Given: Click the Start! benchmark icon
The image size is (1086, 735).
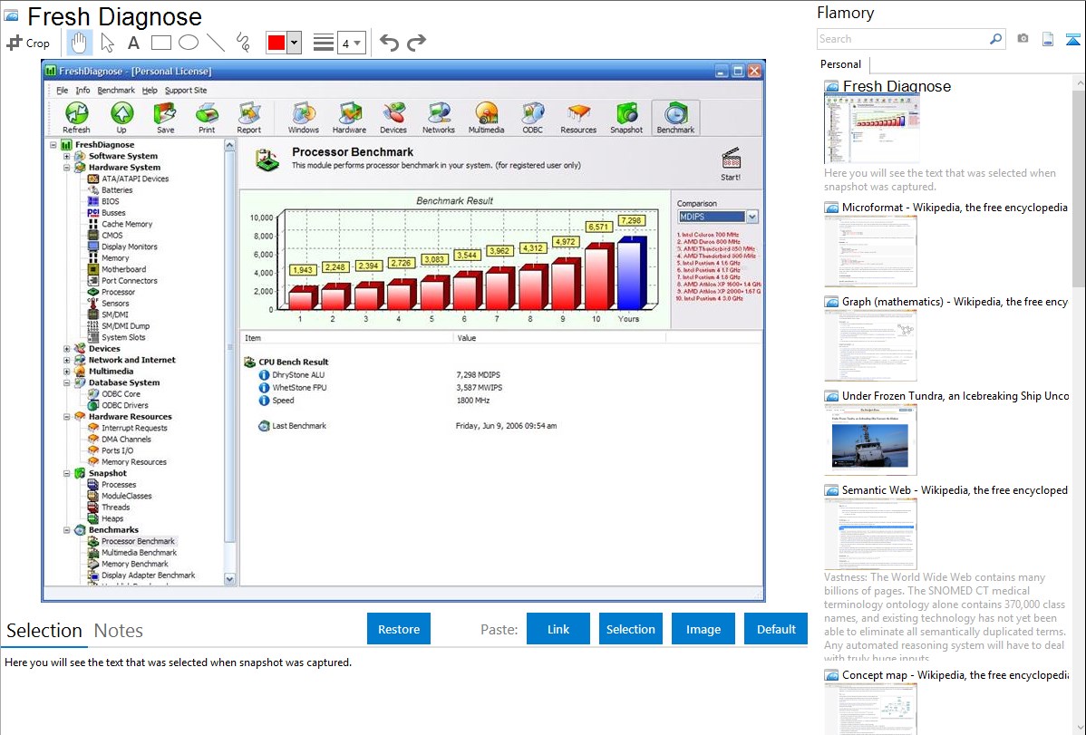Looking at the screenshot, I should tap(731, 164).
